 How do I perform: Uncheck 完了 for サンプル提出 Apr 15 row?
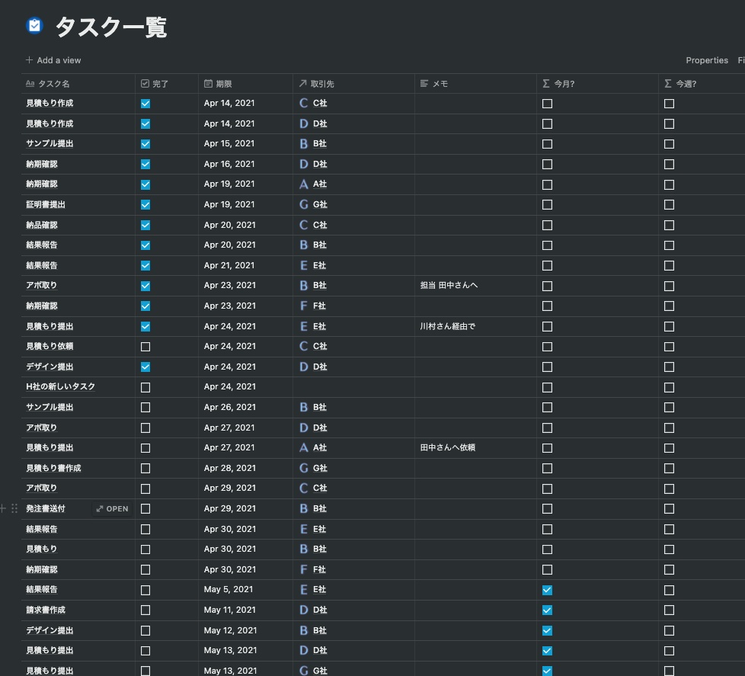tap(145, 144)
